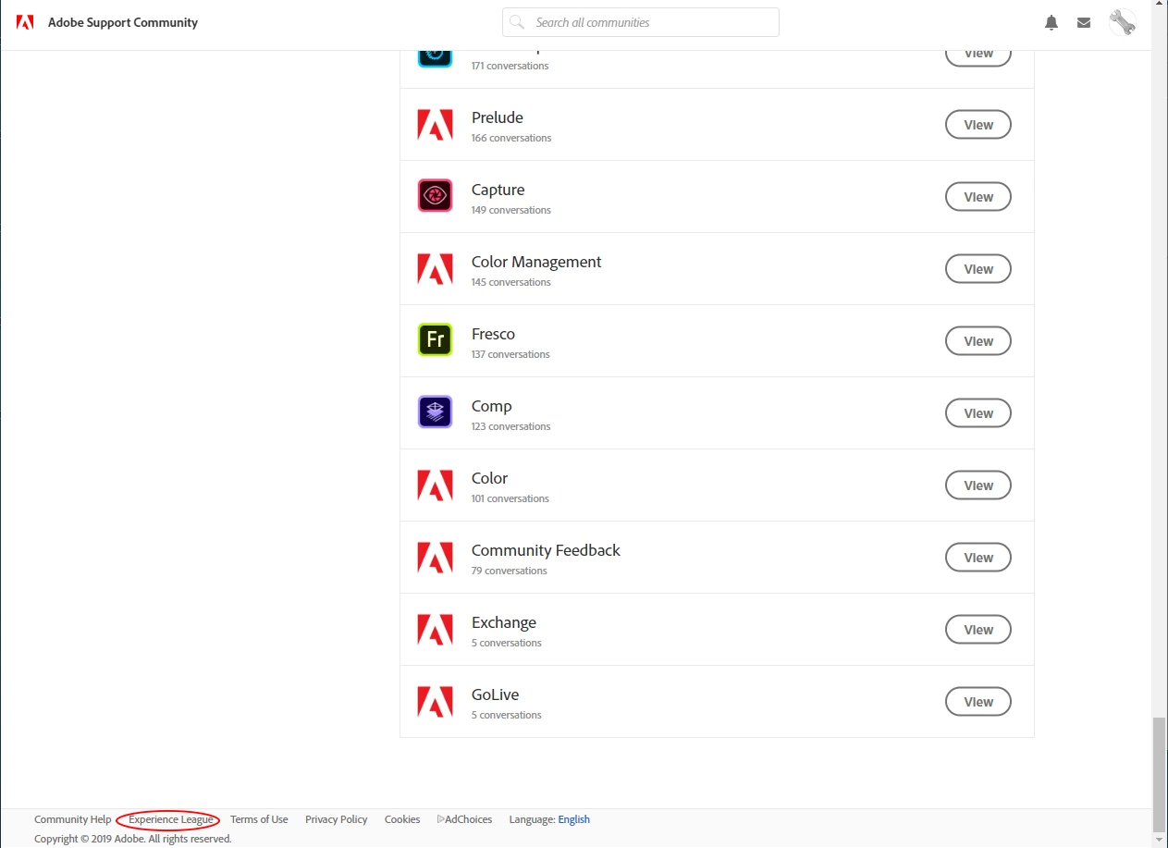This screenshot has height=848, width=1168.
Task: Click the '137 conversations' text
Action: [x=510, y=354]
